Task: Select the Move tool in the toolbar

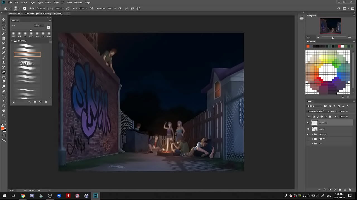Action: pyautogui.click(x=4, y=19)
